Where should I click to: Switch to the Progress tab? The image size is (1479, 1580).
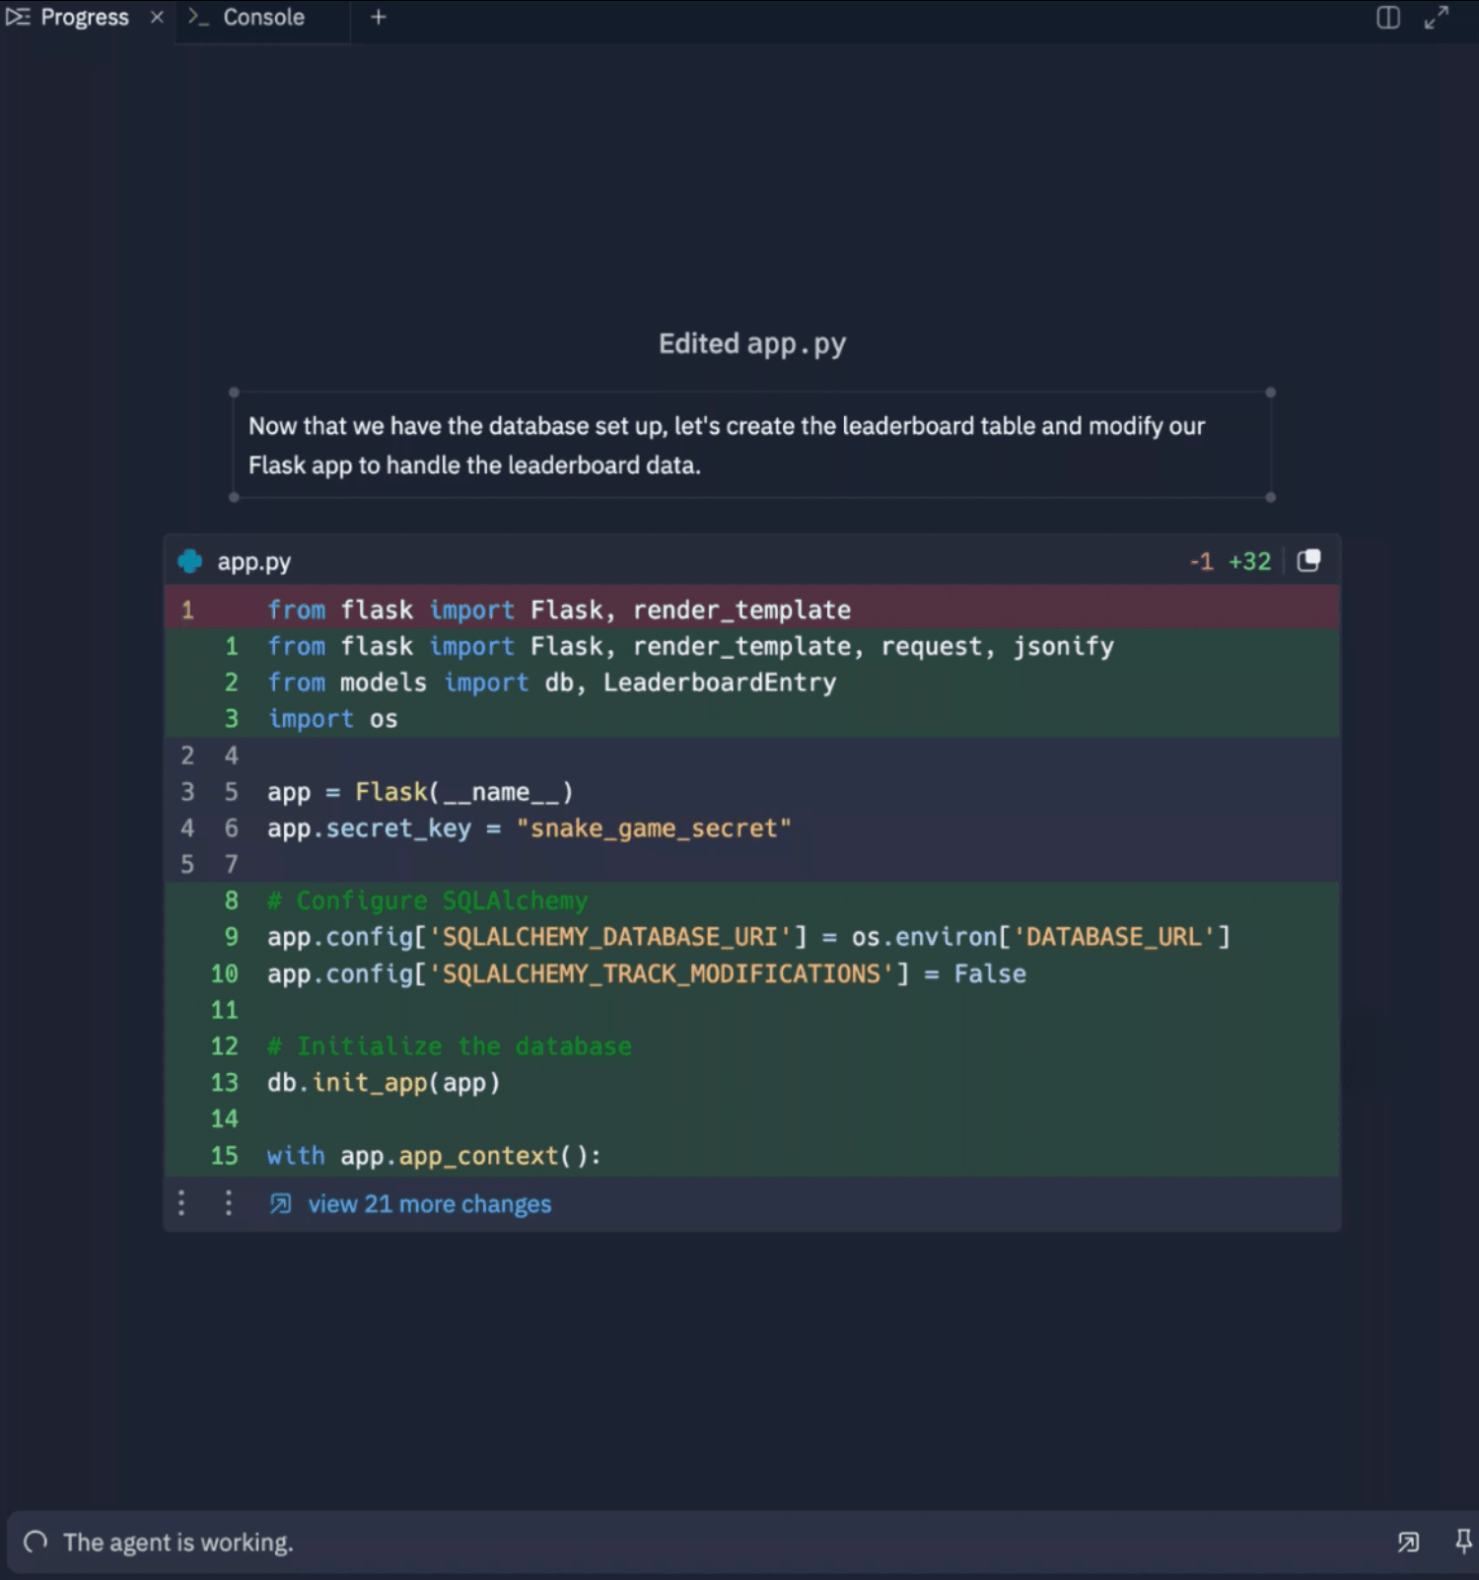pos(83,18)
